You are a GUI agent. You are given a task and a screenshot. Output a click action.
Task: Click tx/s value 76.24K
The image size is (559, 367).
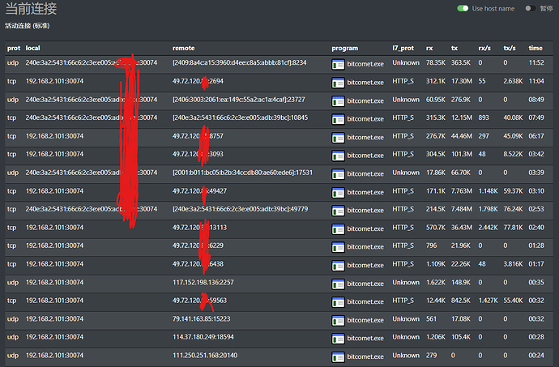point(513,209)
